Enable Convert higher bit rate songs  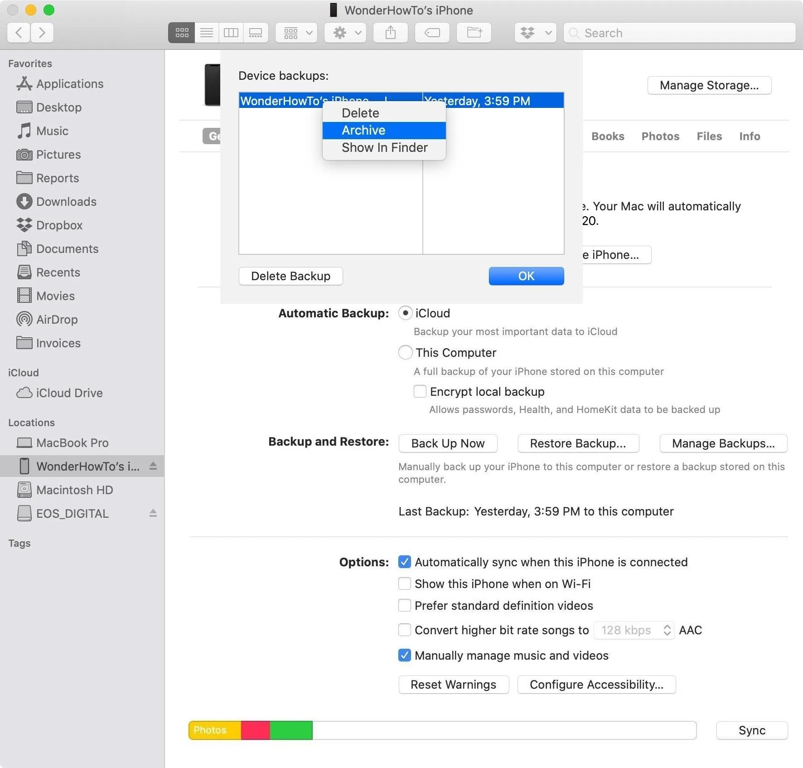(405, 630)
